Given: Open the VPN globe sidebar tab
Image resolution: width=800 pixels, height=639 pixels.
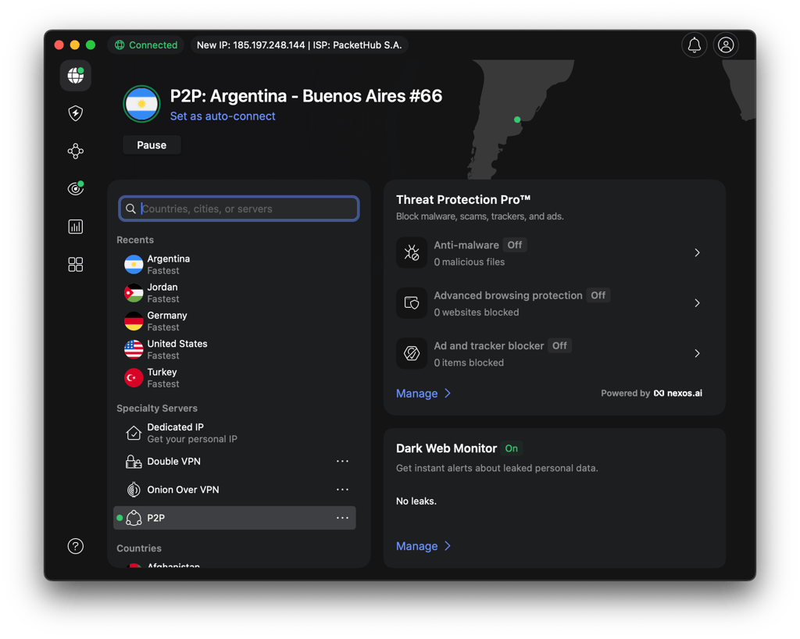Looking at the screenshot, I should click(76, 76).
